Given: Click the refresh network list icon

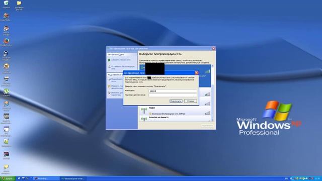Looking at the screenshot, I should tap(109, 60).
